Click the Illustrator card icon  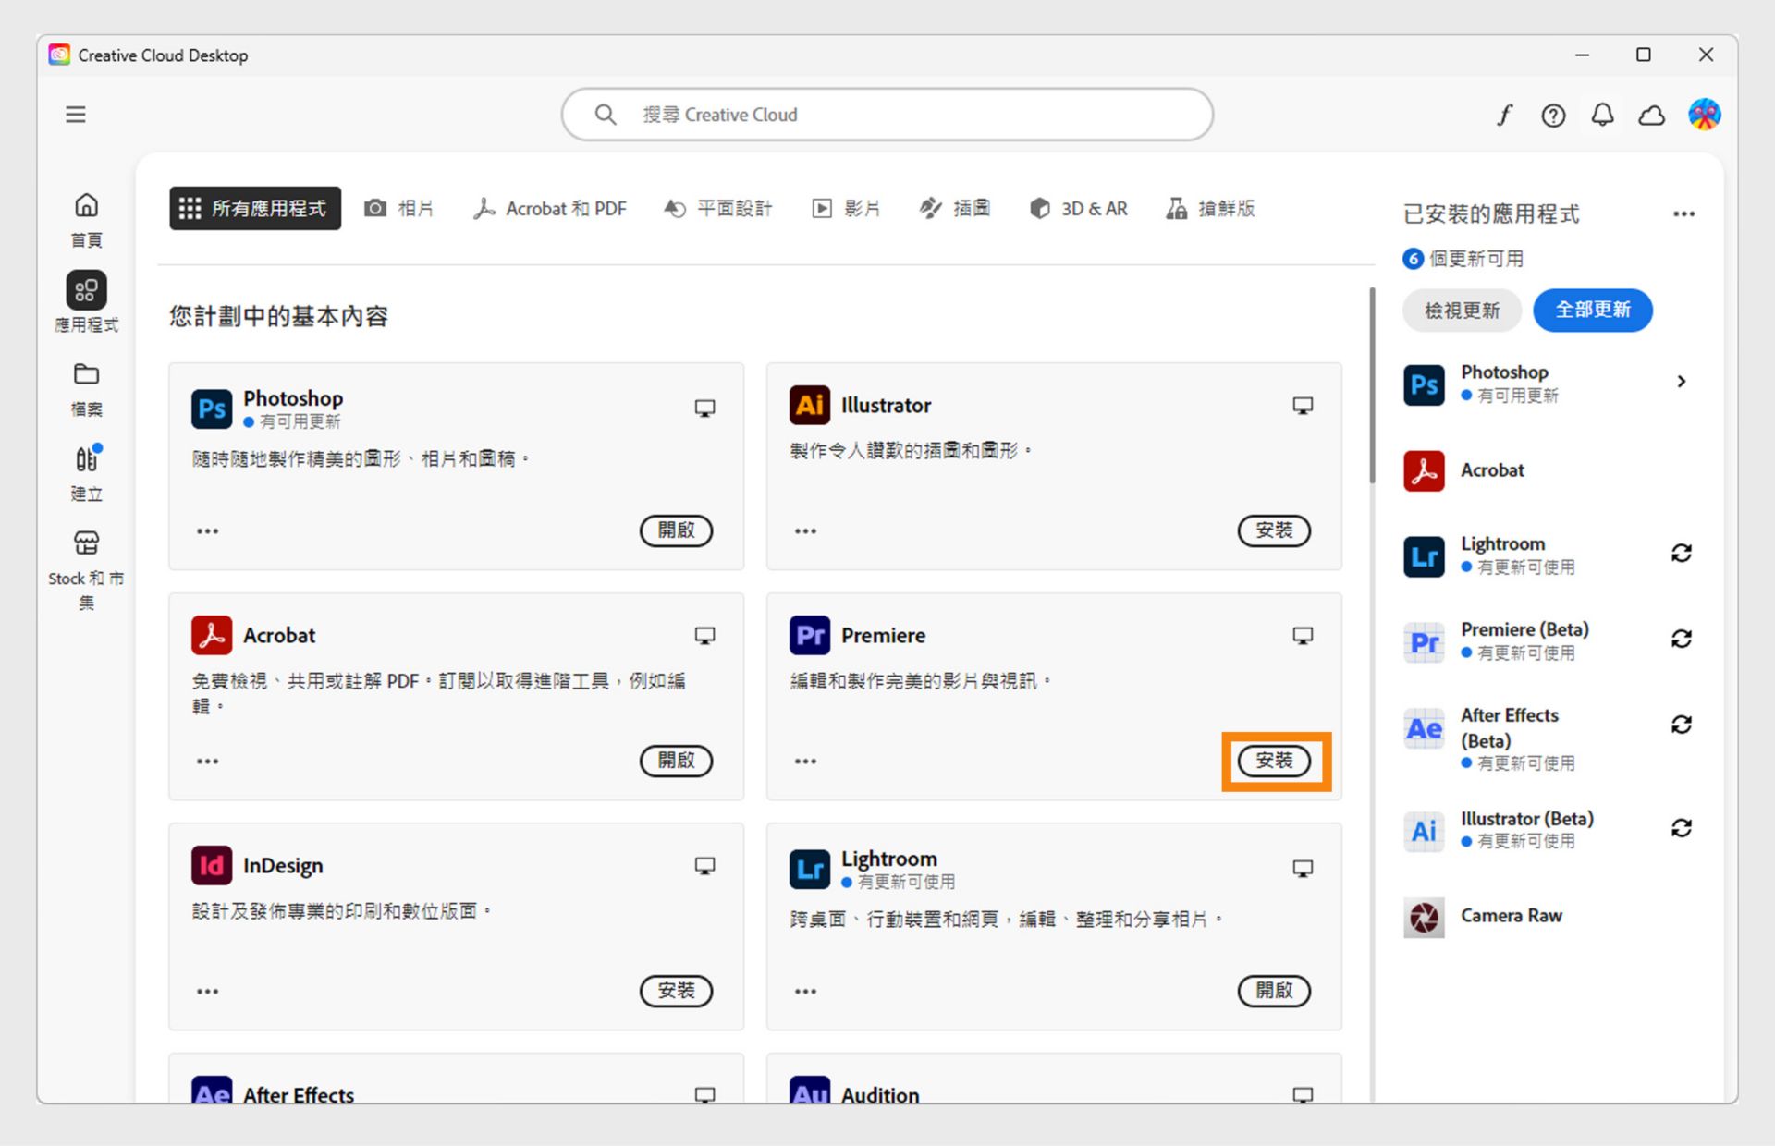(810, 405)
